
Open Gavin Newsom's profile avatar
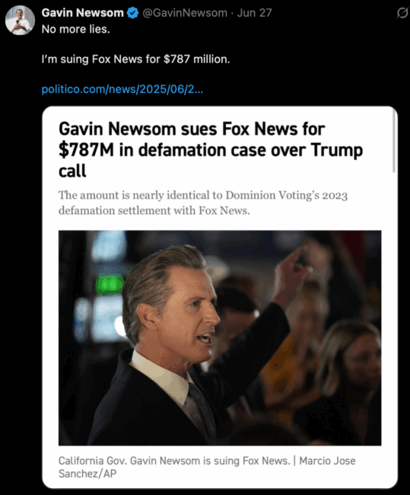[21, 20]
